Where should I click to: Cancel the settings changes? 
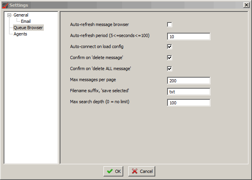coord(142,171)
